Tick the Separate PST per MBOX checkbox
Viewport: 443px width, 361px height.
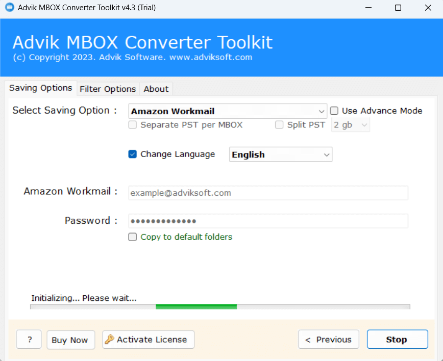pos(133,125)
